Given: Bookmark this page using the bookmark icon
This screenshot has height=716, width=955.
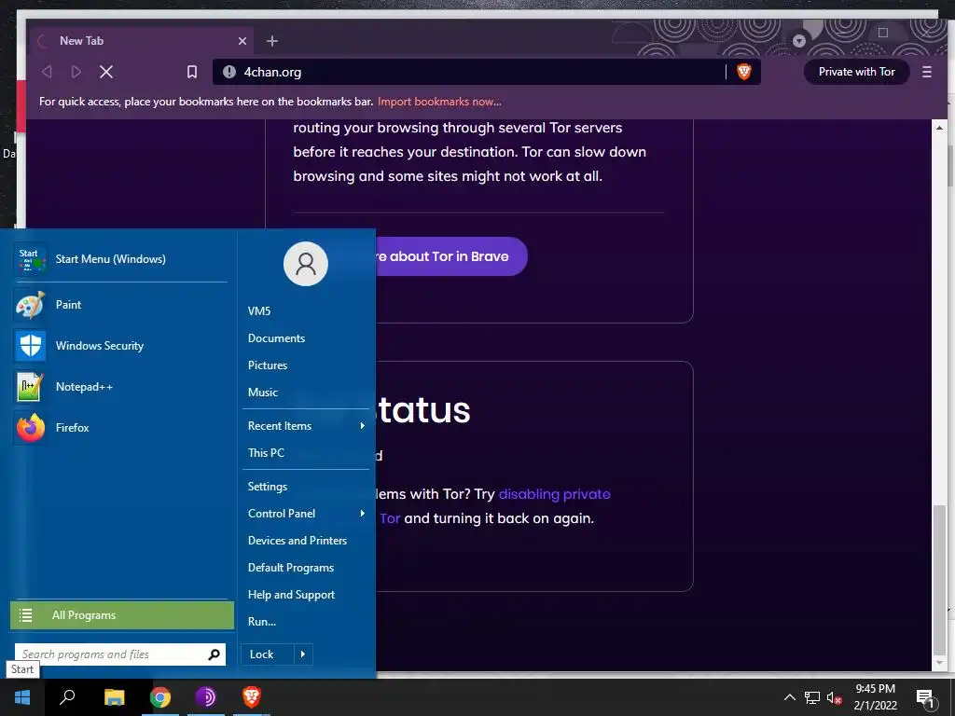Looking at the screenshot, I should 192,72.
